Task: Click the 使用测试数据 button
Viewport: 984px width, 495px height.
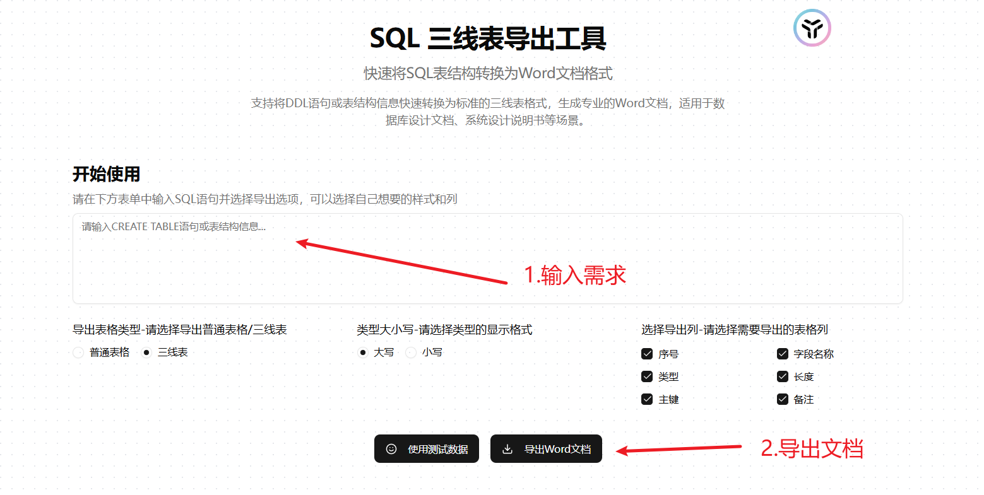Action: coord(427,449)
